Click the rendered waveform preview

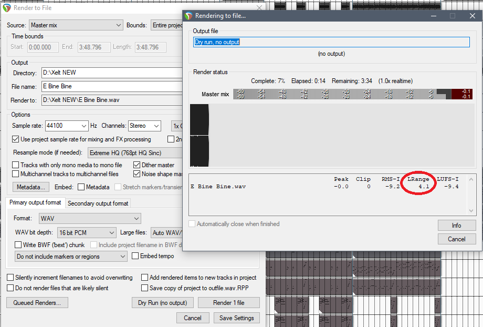pyautogui.click(x=199, y=135)
